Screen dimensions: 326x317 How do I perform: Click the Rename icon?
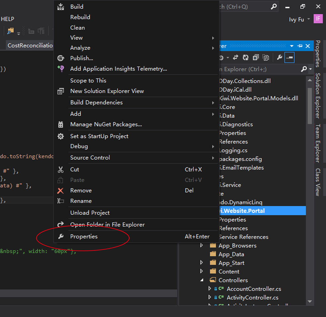click(x=61, y=201)
